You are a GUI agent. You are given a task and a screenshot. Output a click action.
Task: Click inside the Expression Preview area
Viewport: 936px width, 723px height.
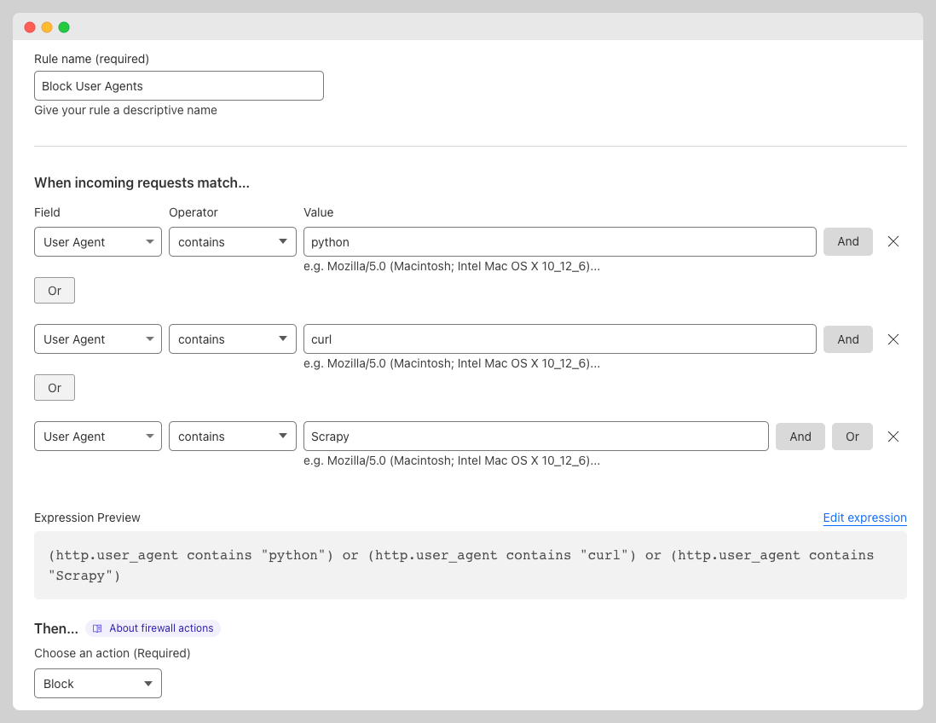coord(468,564)
